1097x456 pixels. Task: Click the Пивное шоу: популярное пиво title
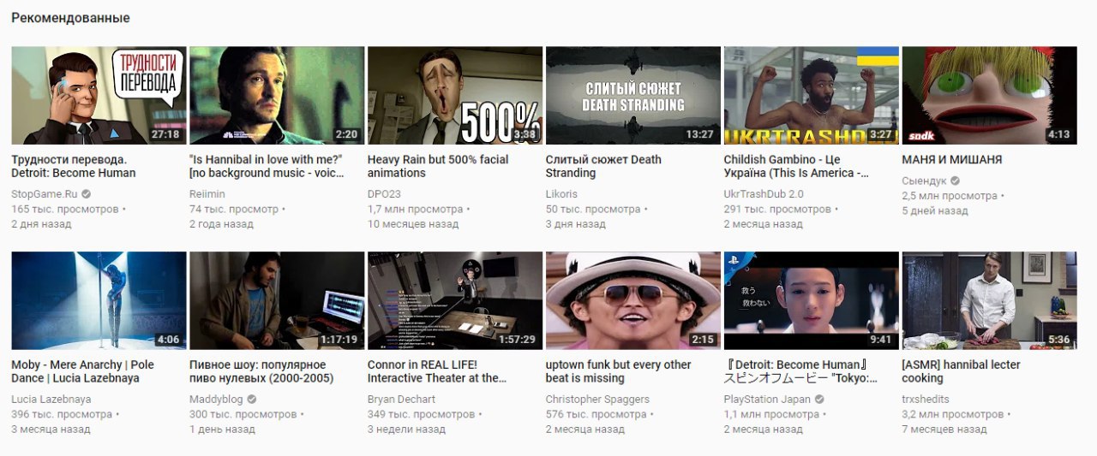(261, 371)
